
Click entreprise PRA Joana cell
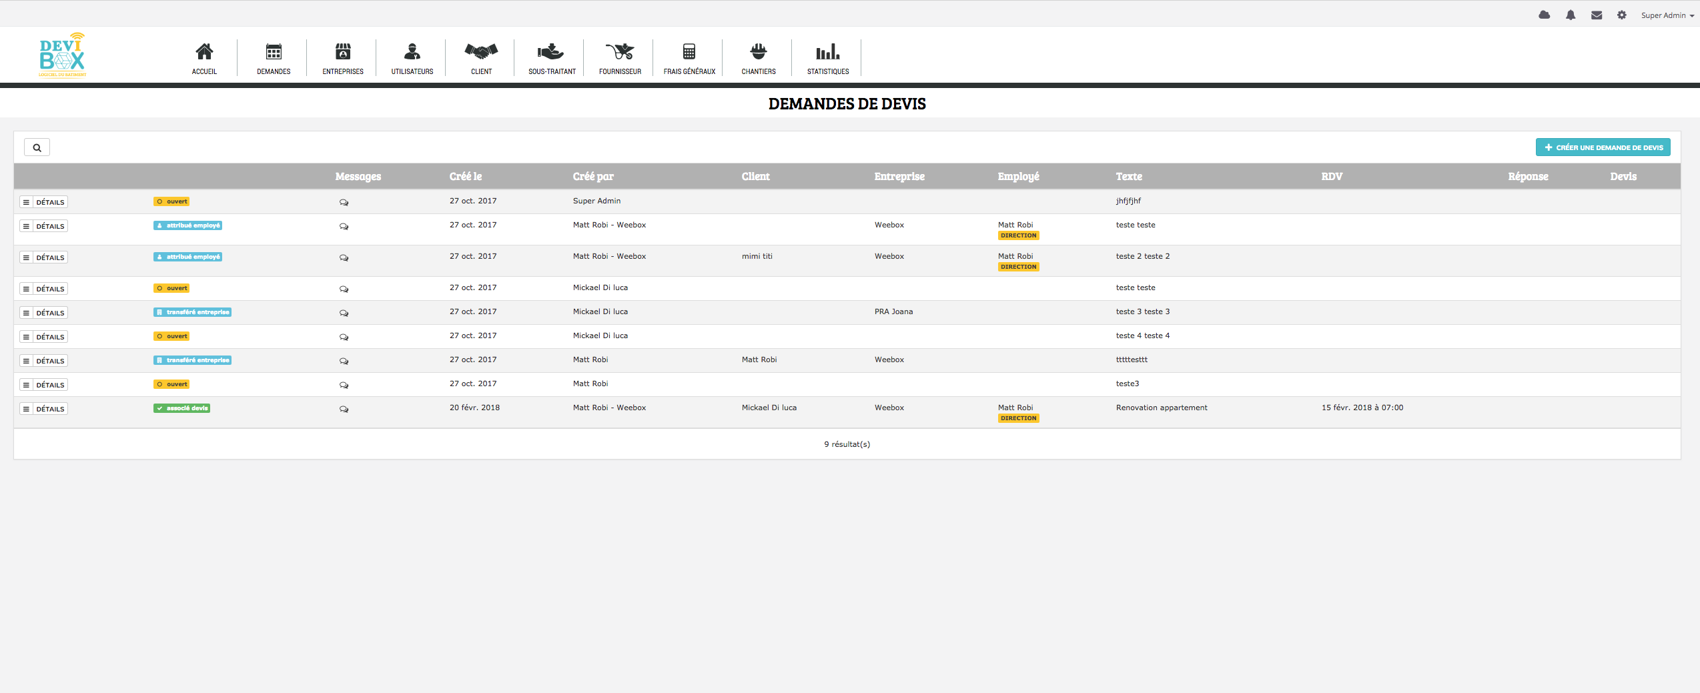pos(893,311)
